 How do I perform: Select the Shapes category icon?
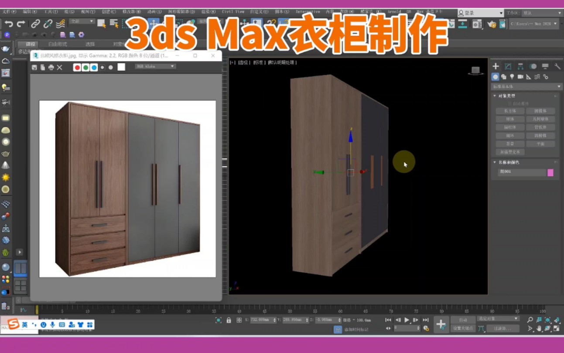[504, 77]
